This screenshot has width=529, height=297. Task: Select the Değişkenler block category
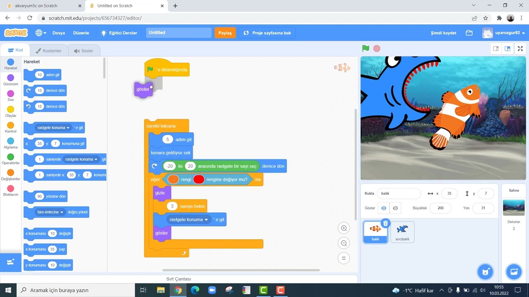[11, 175]
